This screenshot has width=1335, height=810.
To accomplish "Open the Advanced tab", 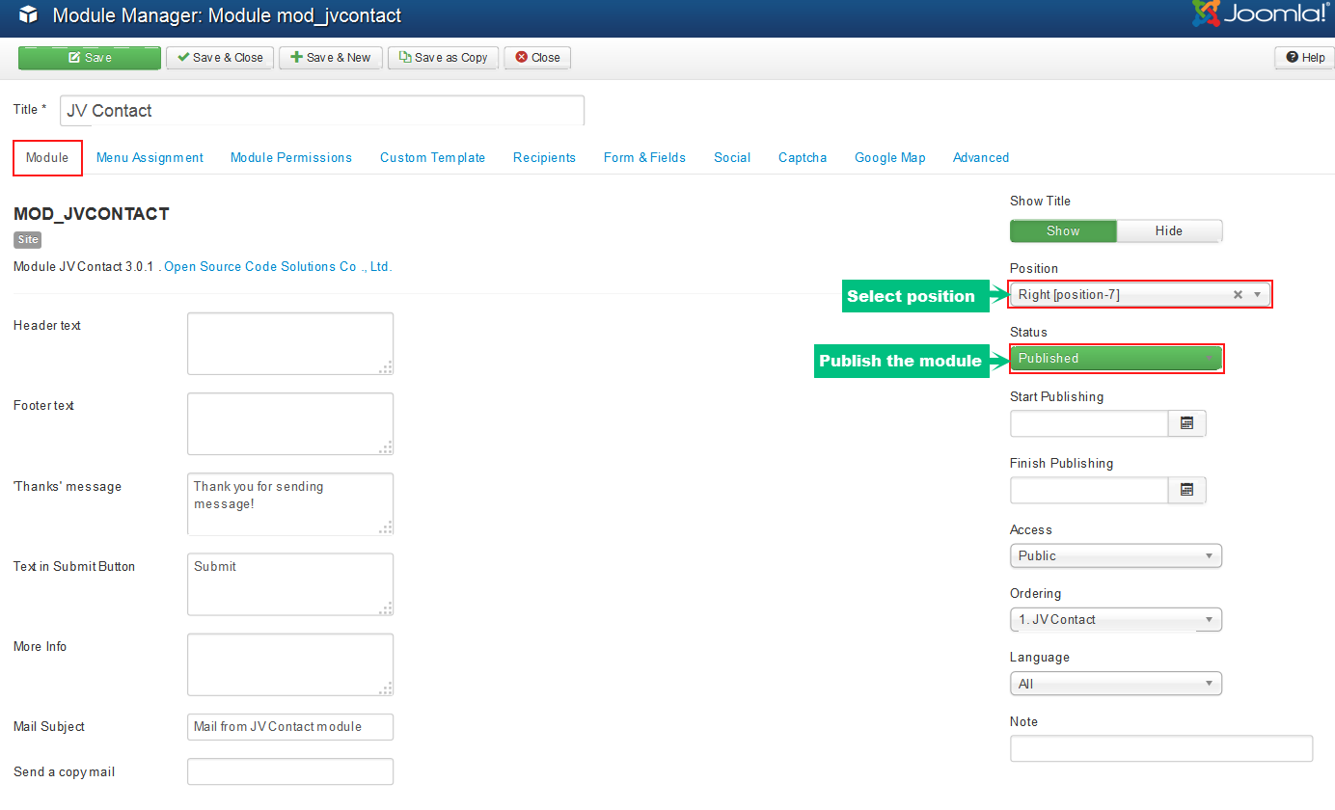I will click(x=981, y=158).
